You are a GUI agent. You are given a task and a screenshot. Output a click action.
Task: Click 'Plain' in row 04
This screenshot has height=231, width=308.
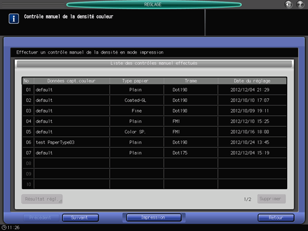[135, 121]
